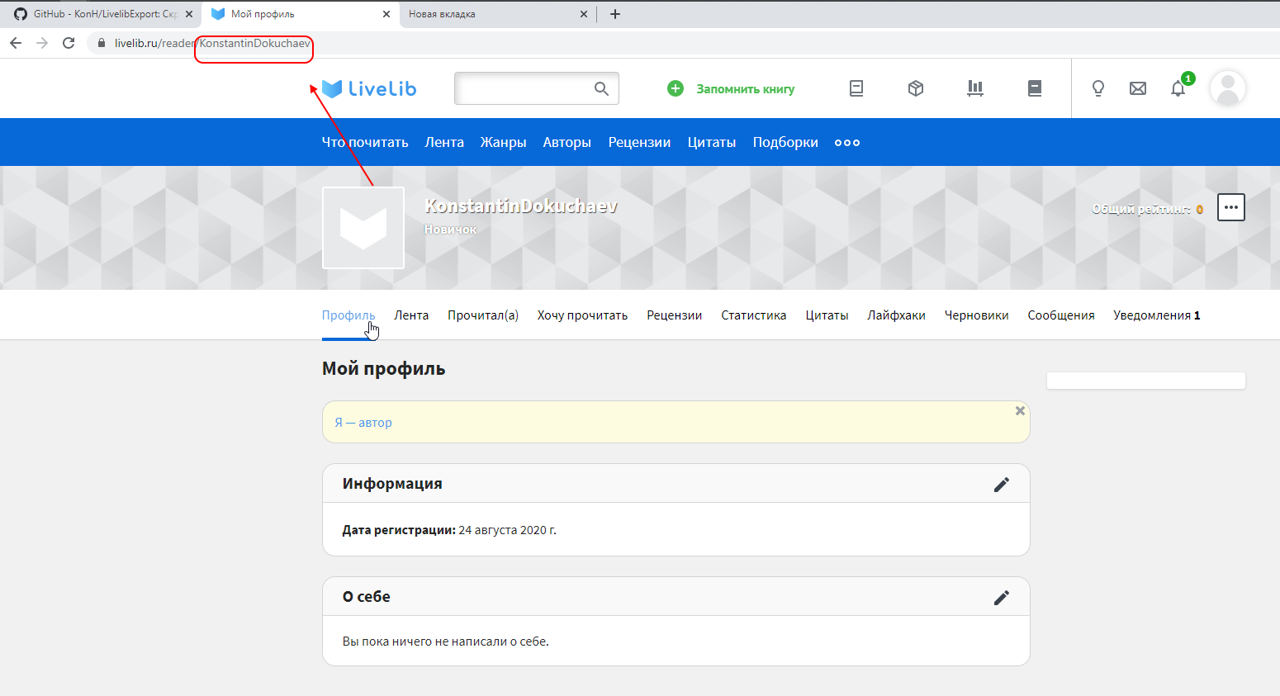Click the KonstantinDokuchaev profile name

click(x=520, y=206)
